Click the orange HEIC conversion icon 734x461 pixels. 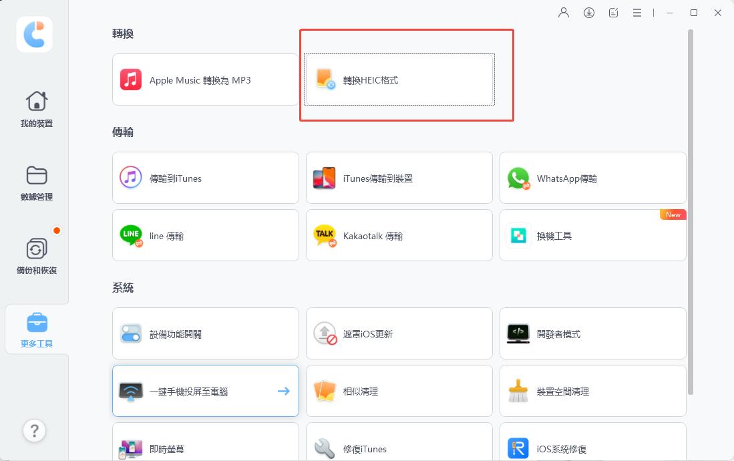(x=325, y=79)
